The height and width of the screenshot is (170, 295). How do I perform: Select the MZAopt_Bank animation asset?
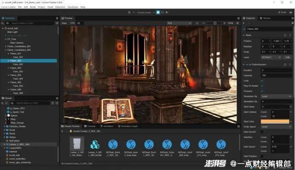point(113,144)
